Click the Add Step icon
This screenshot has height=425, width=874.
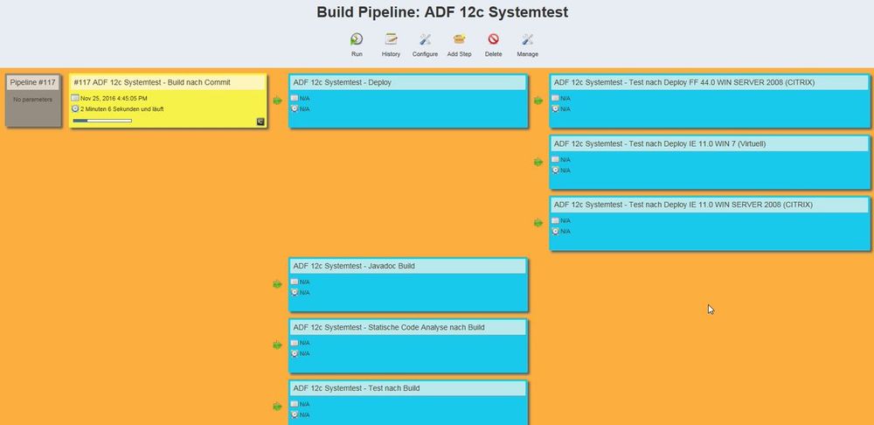(x=460, y=39)
